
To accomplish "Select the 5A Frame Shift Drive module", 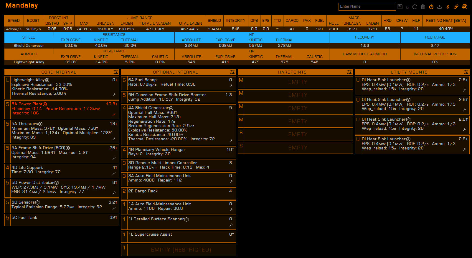I will pos(62,152).
